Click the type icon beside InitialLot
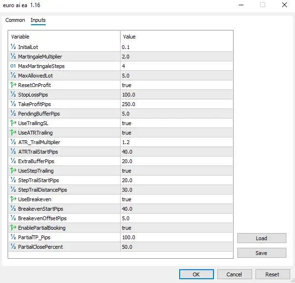 point(13,47)
